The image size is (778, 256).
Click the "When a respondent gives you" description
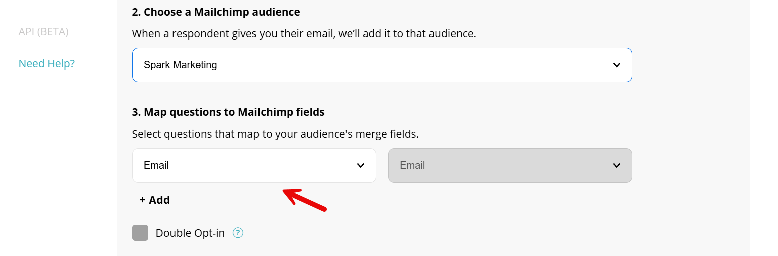tap(304, 34)
